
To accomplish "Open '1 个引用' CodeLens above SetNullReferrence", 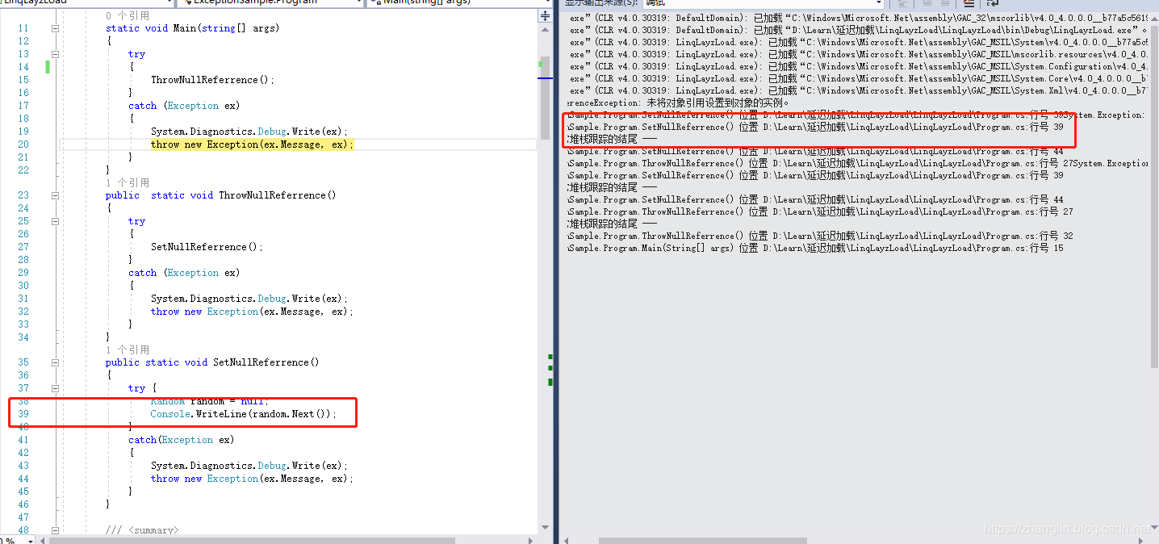I will pyautogui.click(x=128, y=349).
